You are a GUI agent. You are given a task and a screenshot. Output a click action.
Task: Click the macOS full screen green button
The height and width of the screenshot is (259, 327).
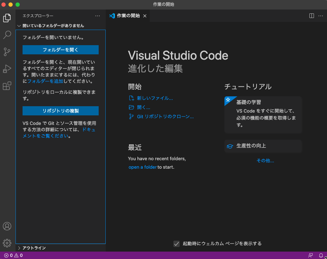click(x=18, y=4)
